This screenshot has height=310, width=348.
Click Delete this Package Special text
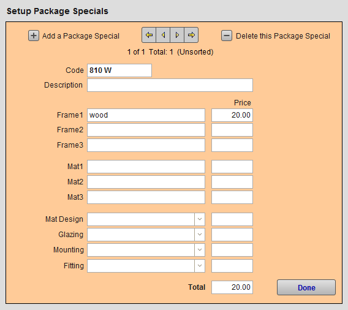tap(283, 36)
